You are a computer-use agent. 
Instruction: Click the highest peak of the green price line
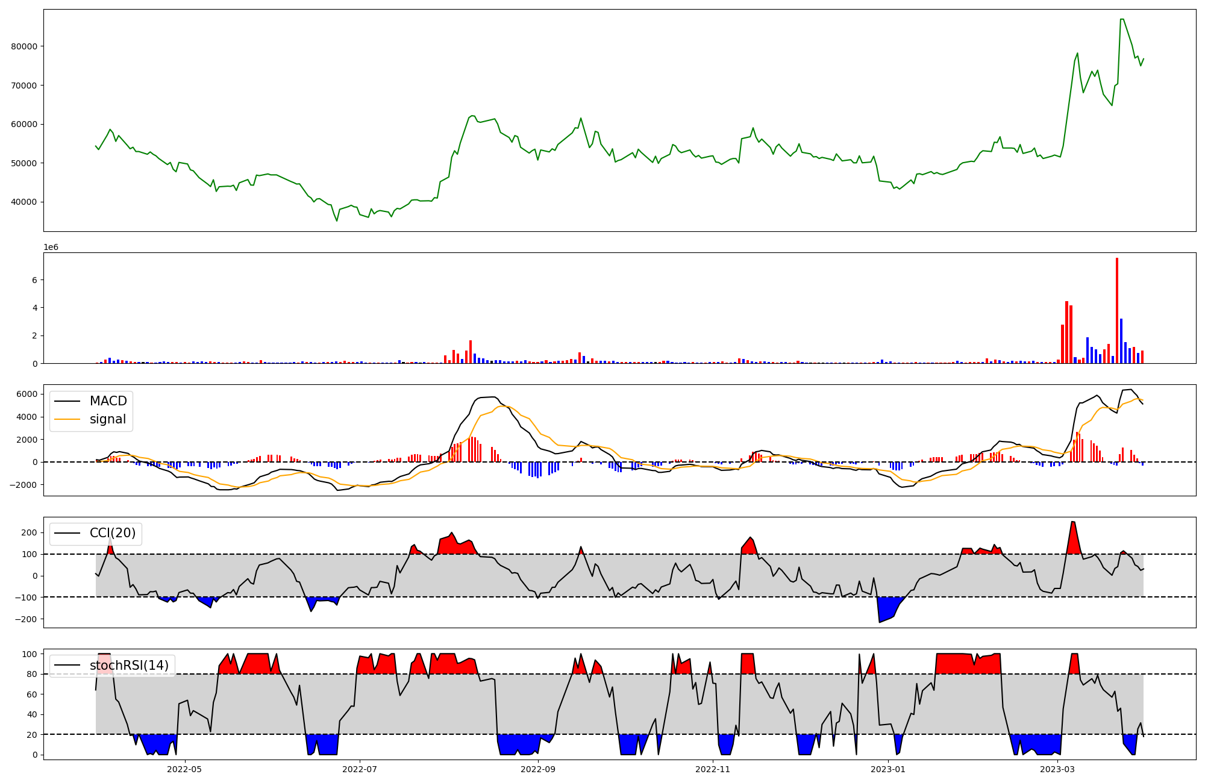pos(1122,20)
